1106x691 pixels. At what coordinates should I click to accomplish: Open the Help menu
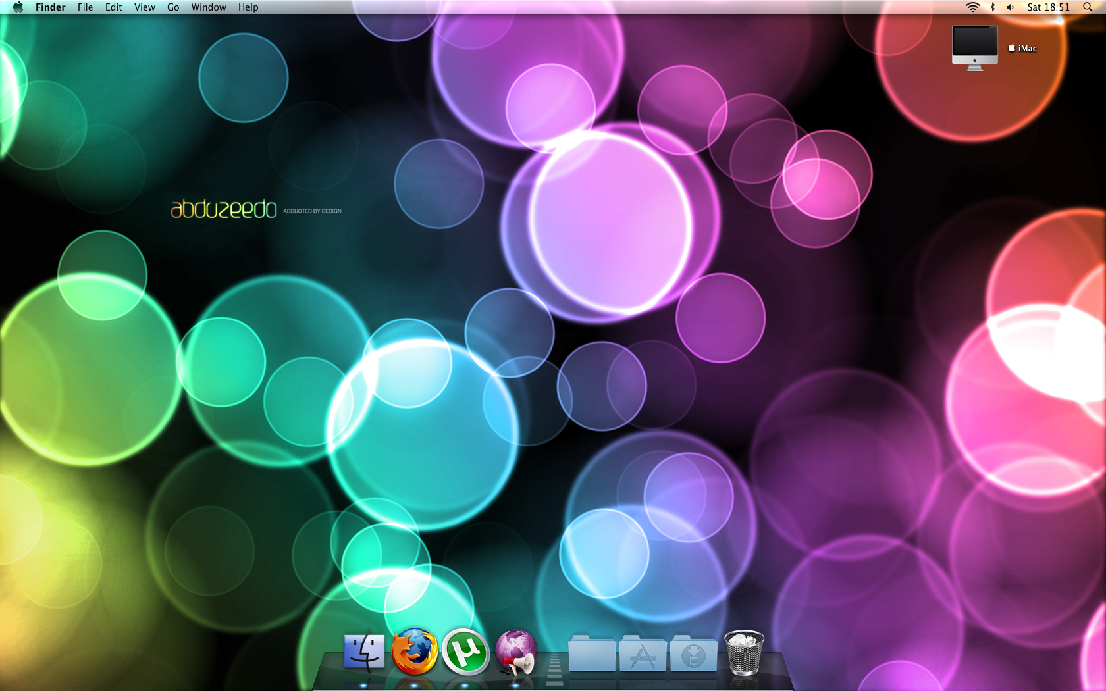[248, 7]
